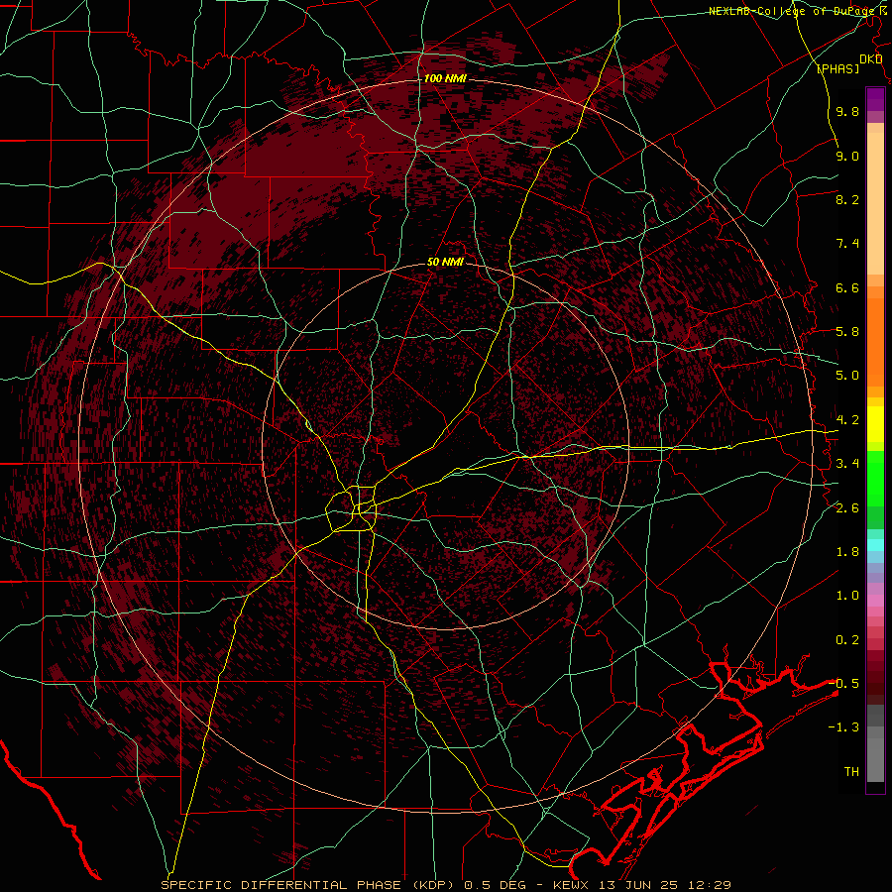
Task: Click the 1.0 value on the color scale
Action: pyautogui.click(x=847, y=596)
